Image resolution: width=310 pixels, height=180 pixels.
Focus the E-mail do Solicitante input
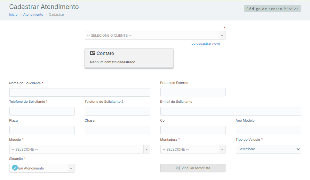tap(230, 111)
